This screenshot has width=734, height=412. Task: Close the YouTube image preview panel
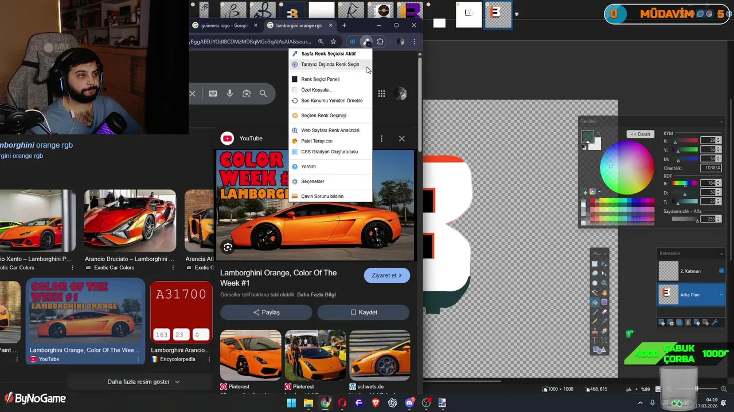pos(401,138)
